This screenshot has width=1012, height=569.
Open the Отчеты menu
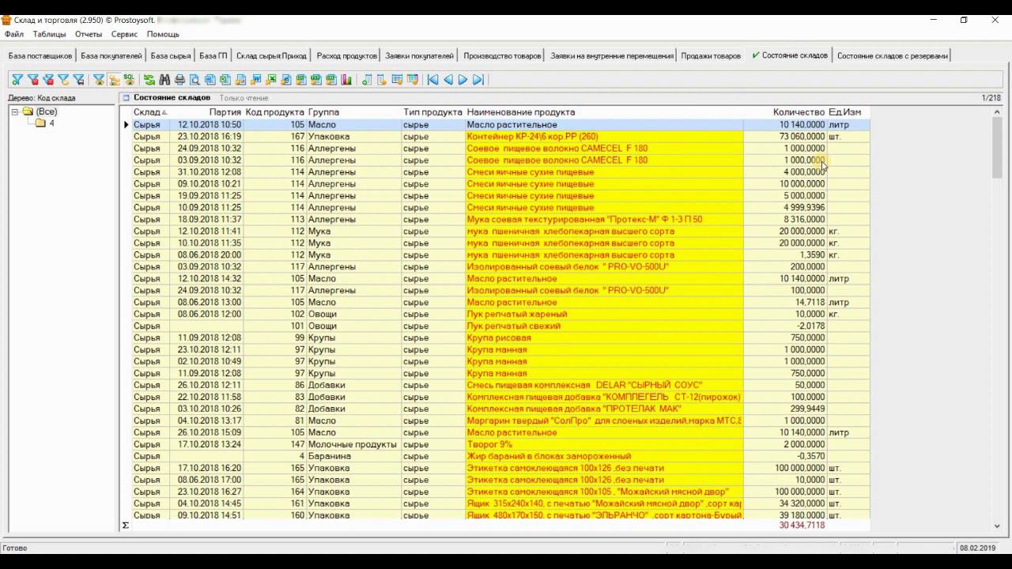pyautogui.click(x=89, y=34)
